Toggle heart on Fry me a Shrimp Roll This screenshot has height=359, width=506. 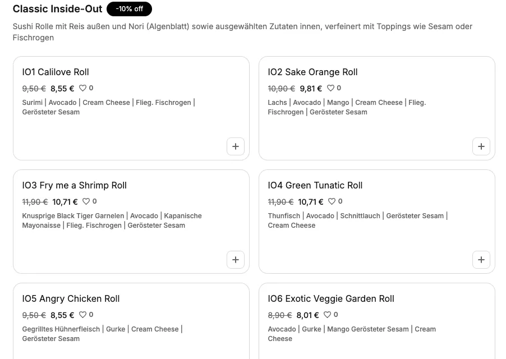pos(86,201)
